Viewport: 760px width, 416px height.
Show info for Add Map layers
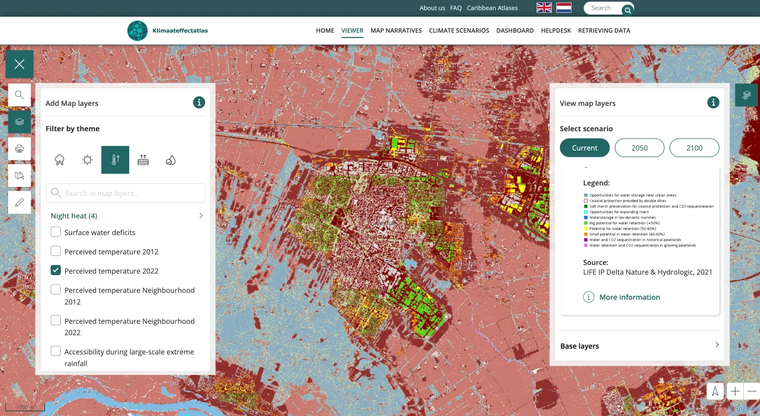tap(199, 103)
